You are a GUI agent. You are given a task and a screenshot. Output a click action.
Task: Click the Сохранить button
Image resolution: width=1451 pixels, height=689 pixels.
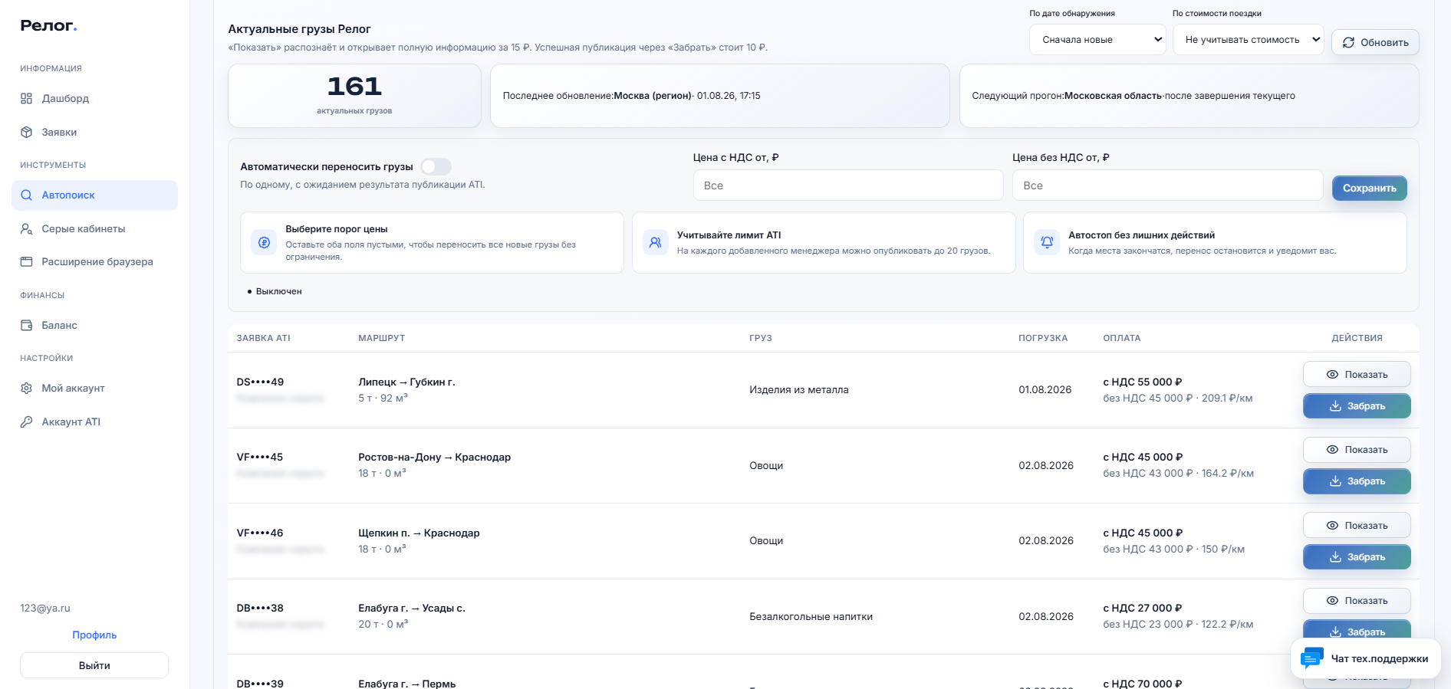(x=1369, y=189)
